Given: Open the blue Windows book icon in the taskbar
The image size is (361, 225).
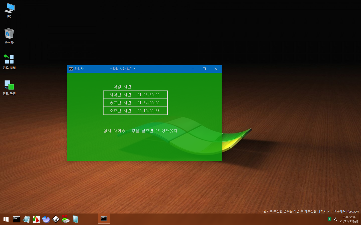Looking at the screenshot, I should pyautogui.click(x=75, y=219).
